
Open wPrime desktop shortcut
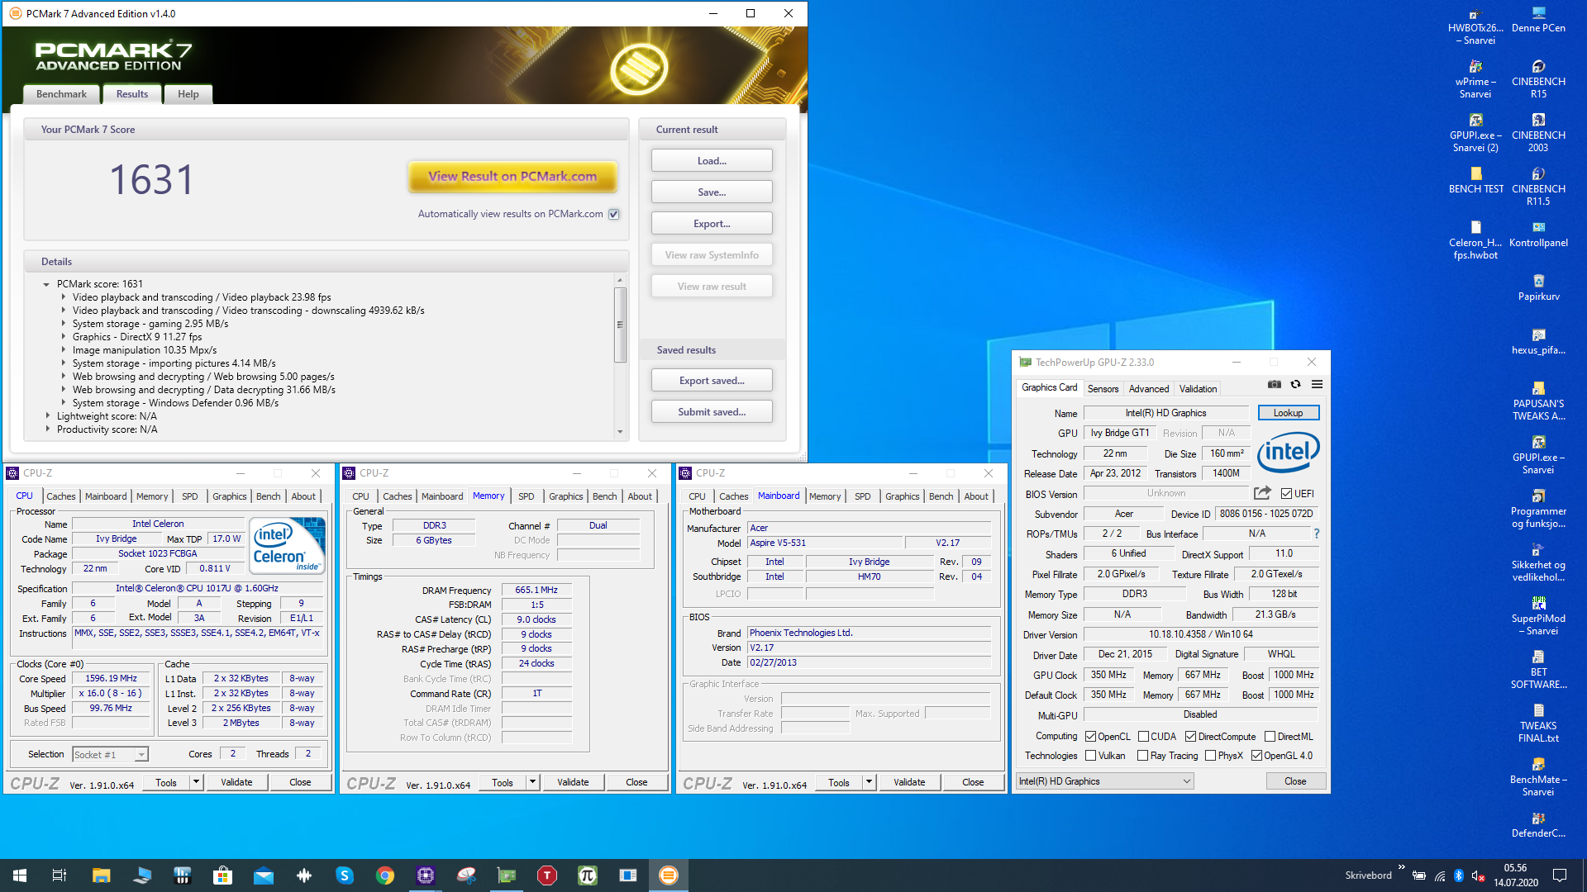1475,79
